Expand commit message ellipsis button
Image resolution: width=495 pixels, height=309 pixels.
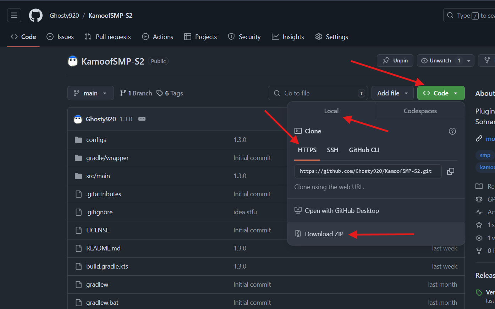point(142,119)
